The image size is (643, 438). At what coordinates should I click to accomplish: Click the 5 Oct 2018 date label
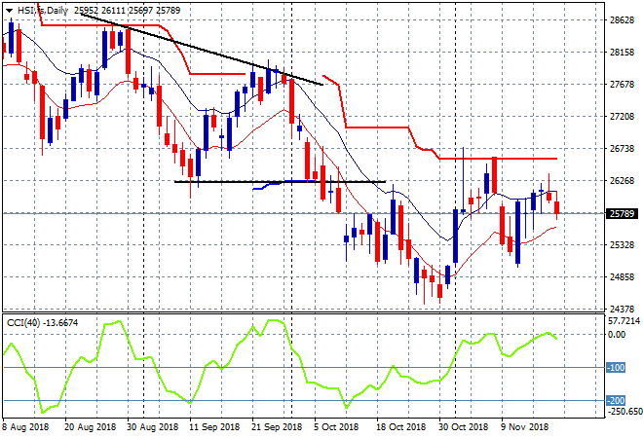(336, 427)
